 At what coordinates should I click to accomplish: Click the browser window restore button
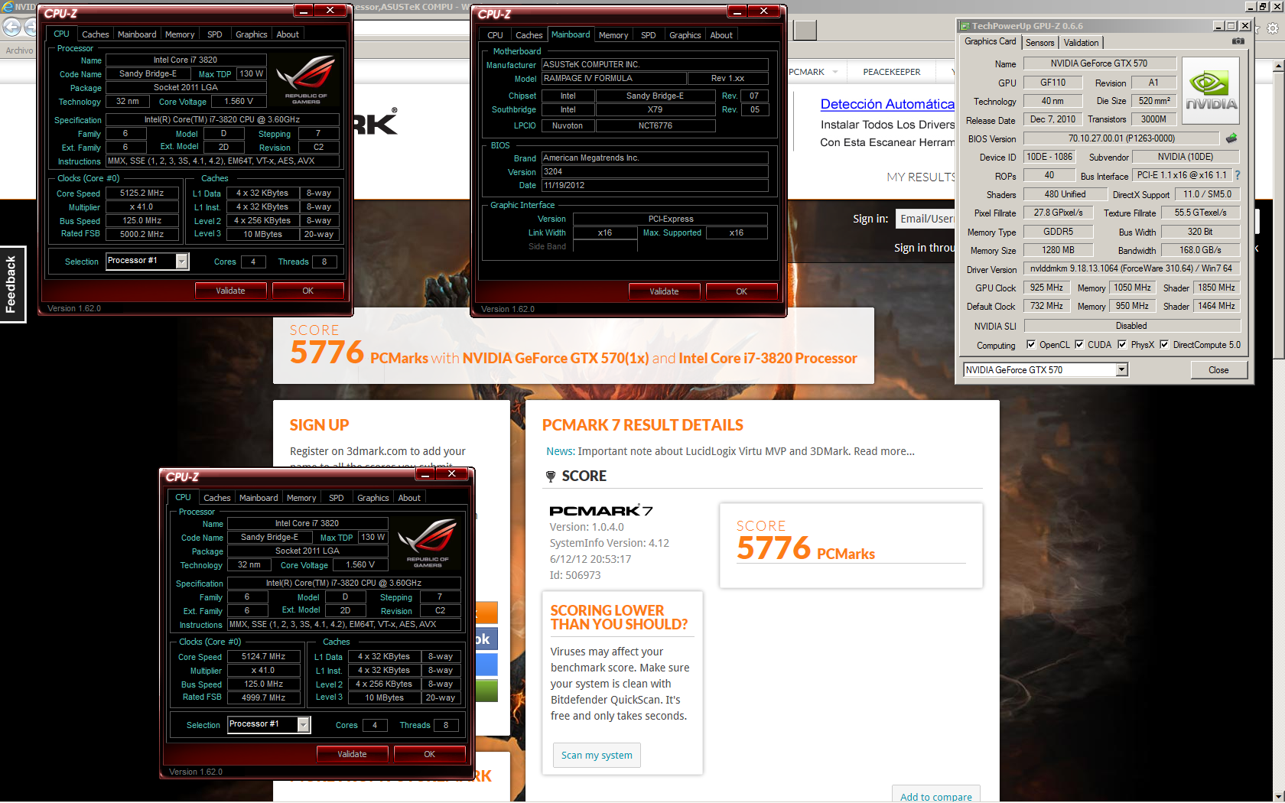coord(1263,6)
